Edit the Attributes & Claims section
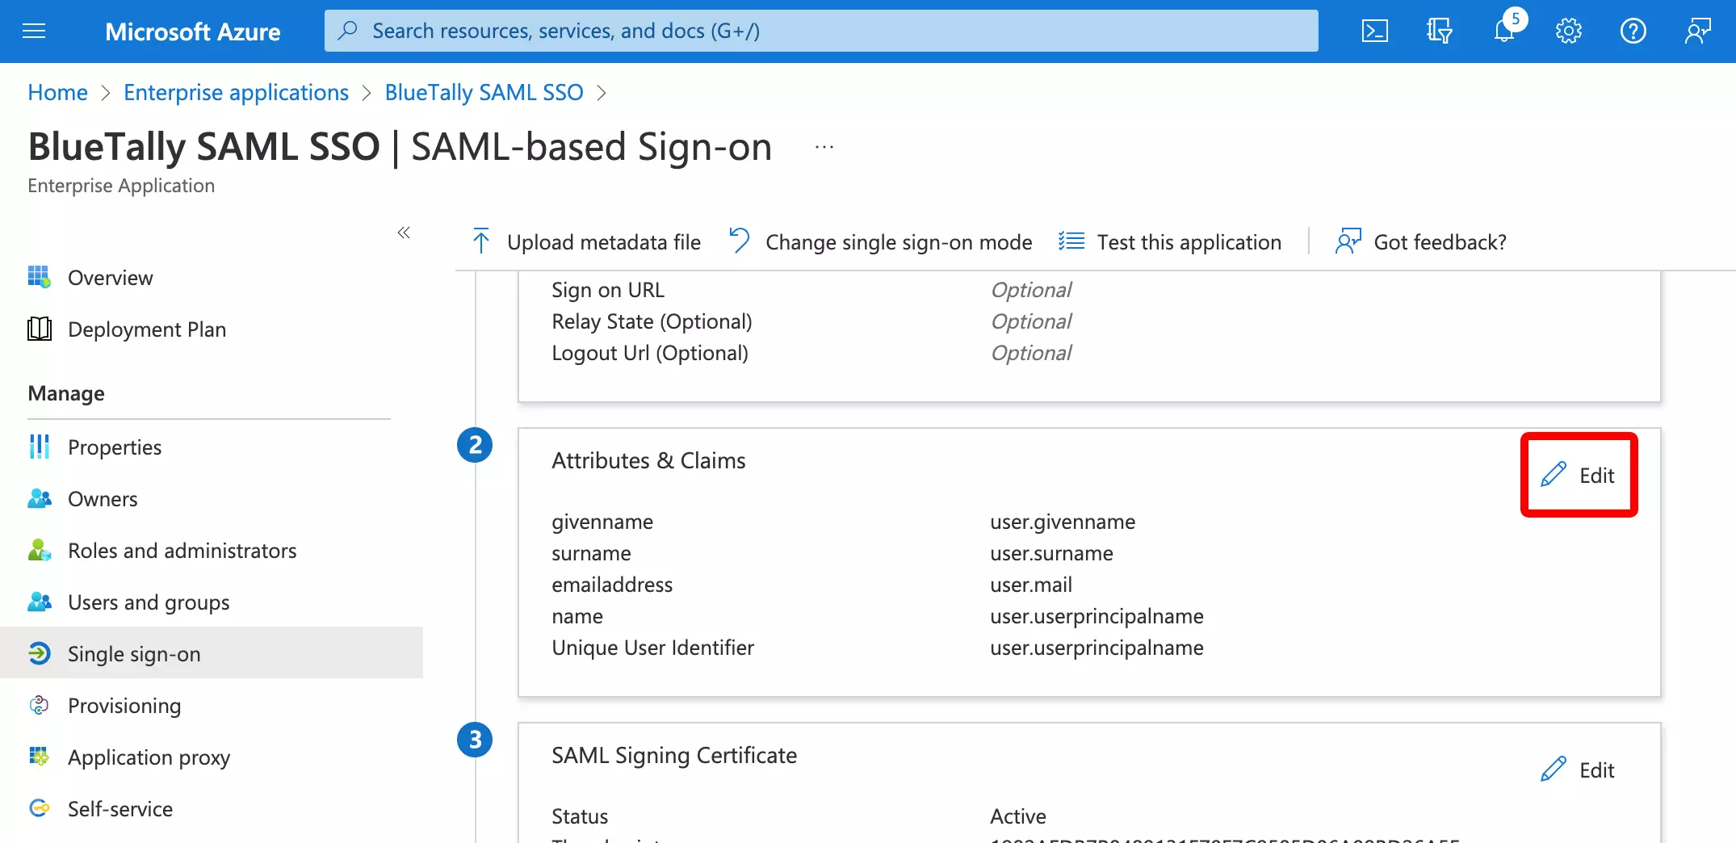This screenshot has width=1736, height=843. (x=1578, y=475)
